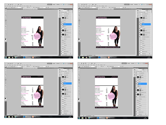The width and height of the screenshot is (166, 125).
Task: Click pink starburst badge on bottom-right canvas
Action: (111, 96)
